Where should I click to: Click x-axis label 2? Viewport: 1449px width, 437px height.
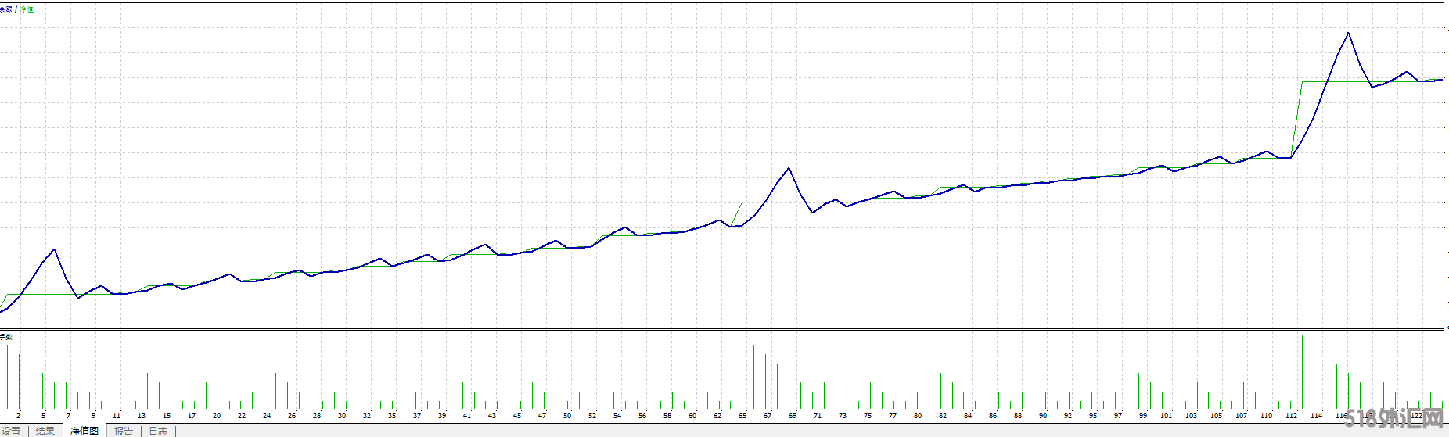click(x=18, y=416)
